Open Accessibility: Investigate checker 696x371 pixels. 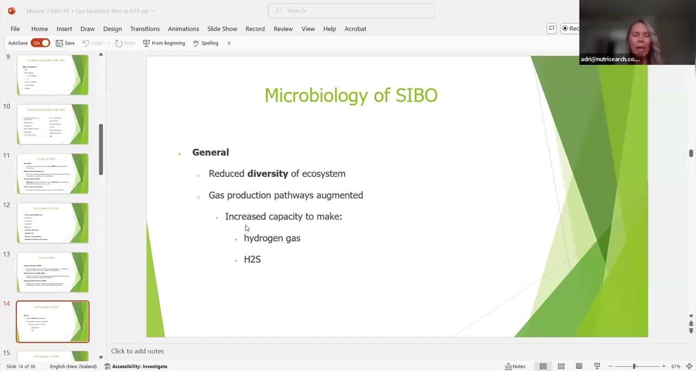136,366
